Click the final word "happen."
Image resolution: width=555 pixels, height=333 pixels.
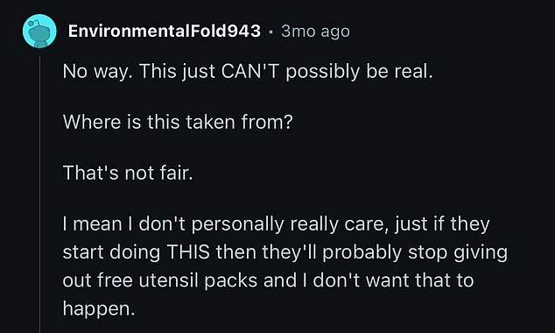click(x=99, y=309)
